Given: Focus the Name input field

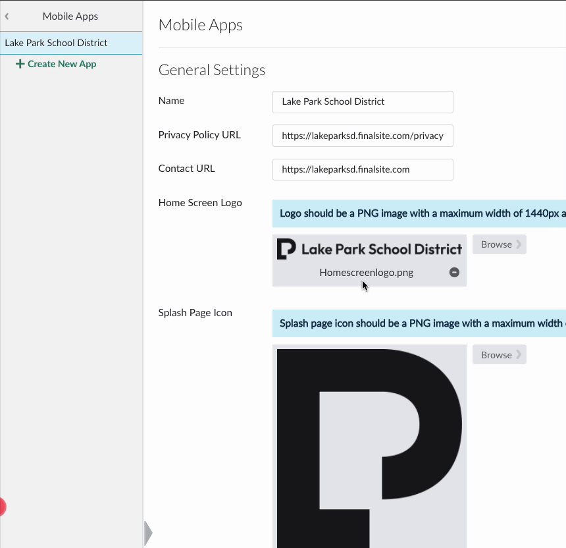Looking at the screenshot, I should click(363, 102).
